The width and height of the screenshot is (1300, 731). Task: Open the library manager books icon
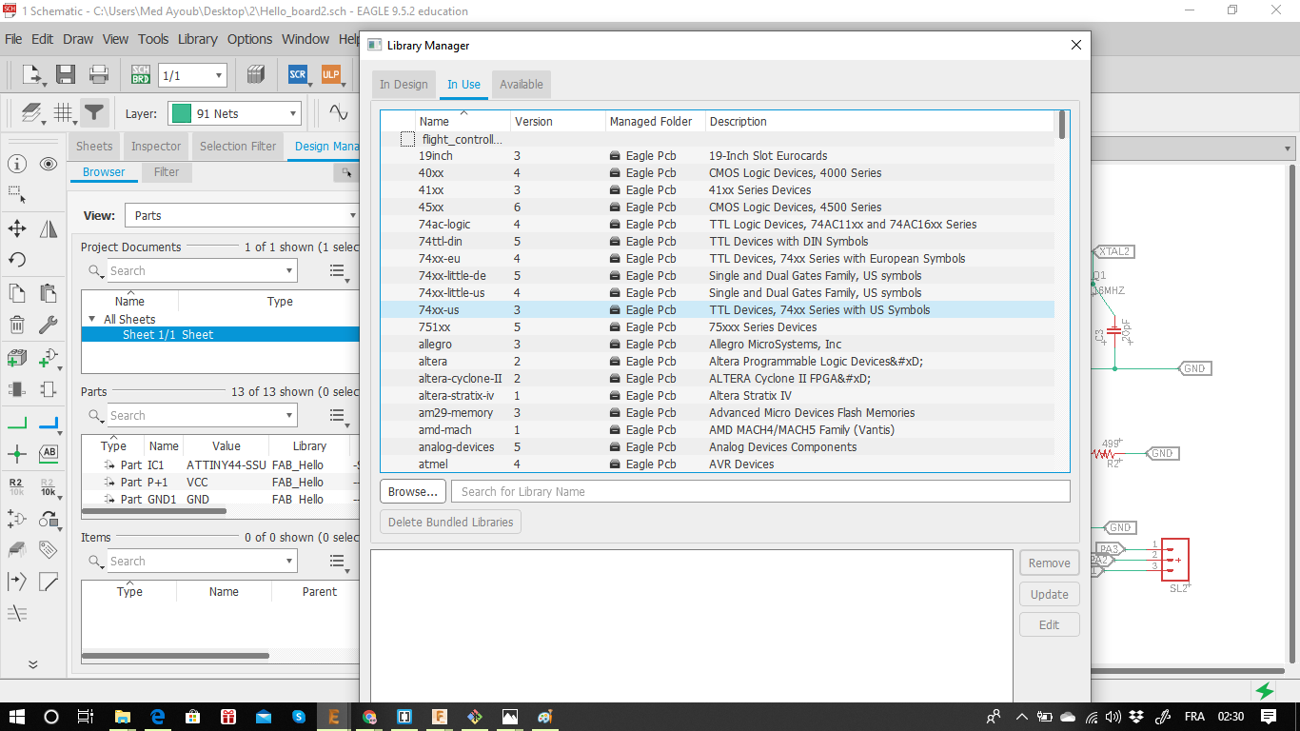tap(255, 74)
